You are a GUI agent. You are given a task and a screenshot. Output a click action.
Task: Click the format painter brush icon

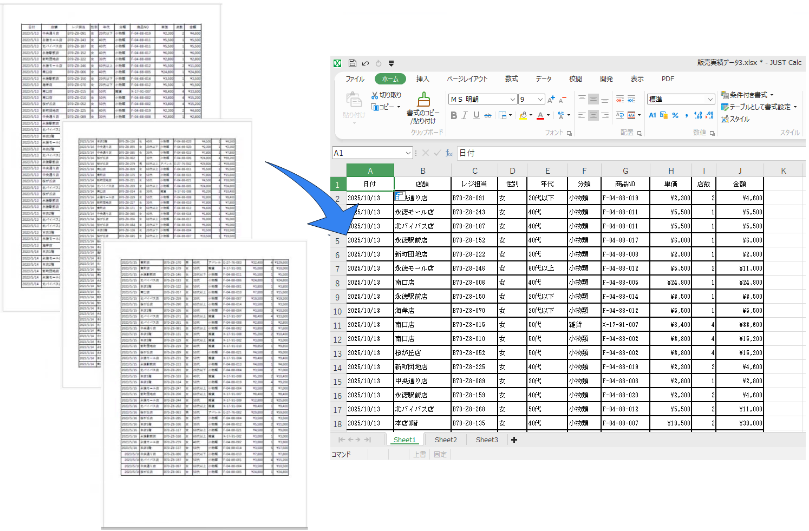coord(423,100)
